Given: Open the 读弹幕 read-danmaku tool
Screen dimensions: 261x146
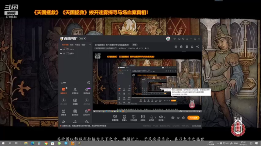Looking at the screenshot, I should [75, 102].
